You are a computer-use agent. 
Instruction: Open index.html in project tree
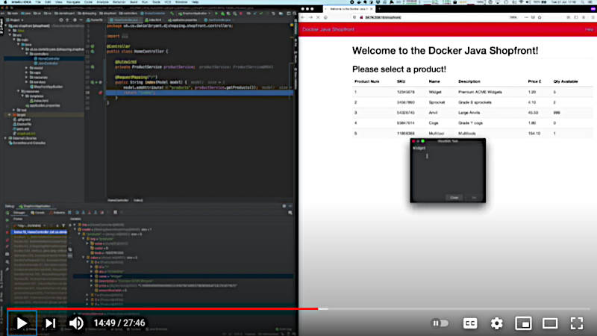[40, 101]
